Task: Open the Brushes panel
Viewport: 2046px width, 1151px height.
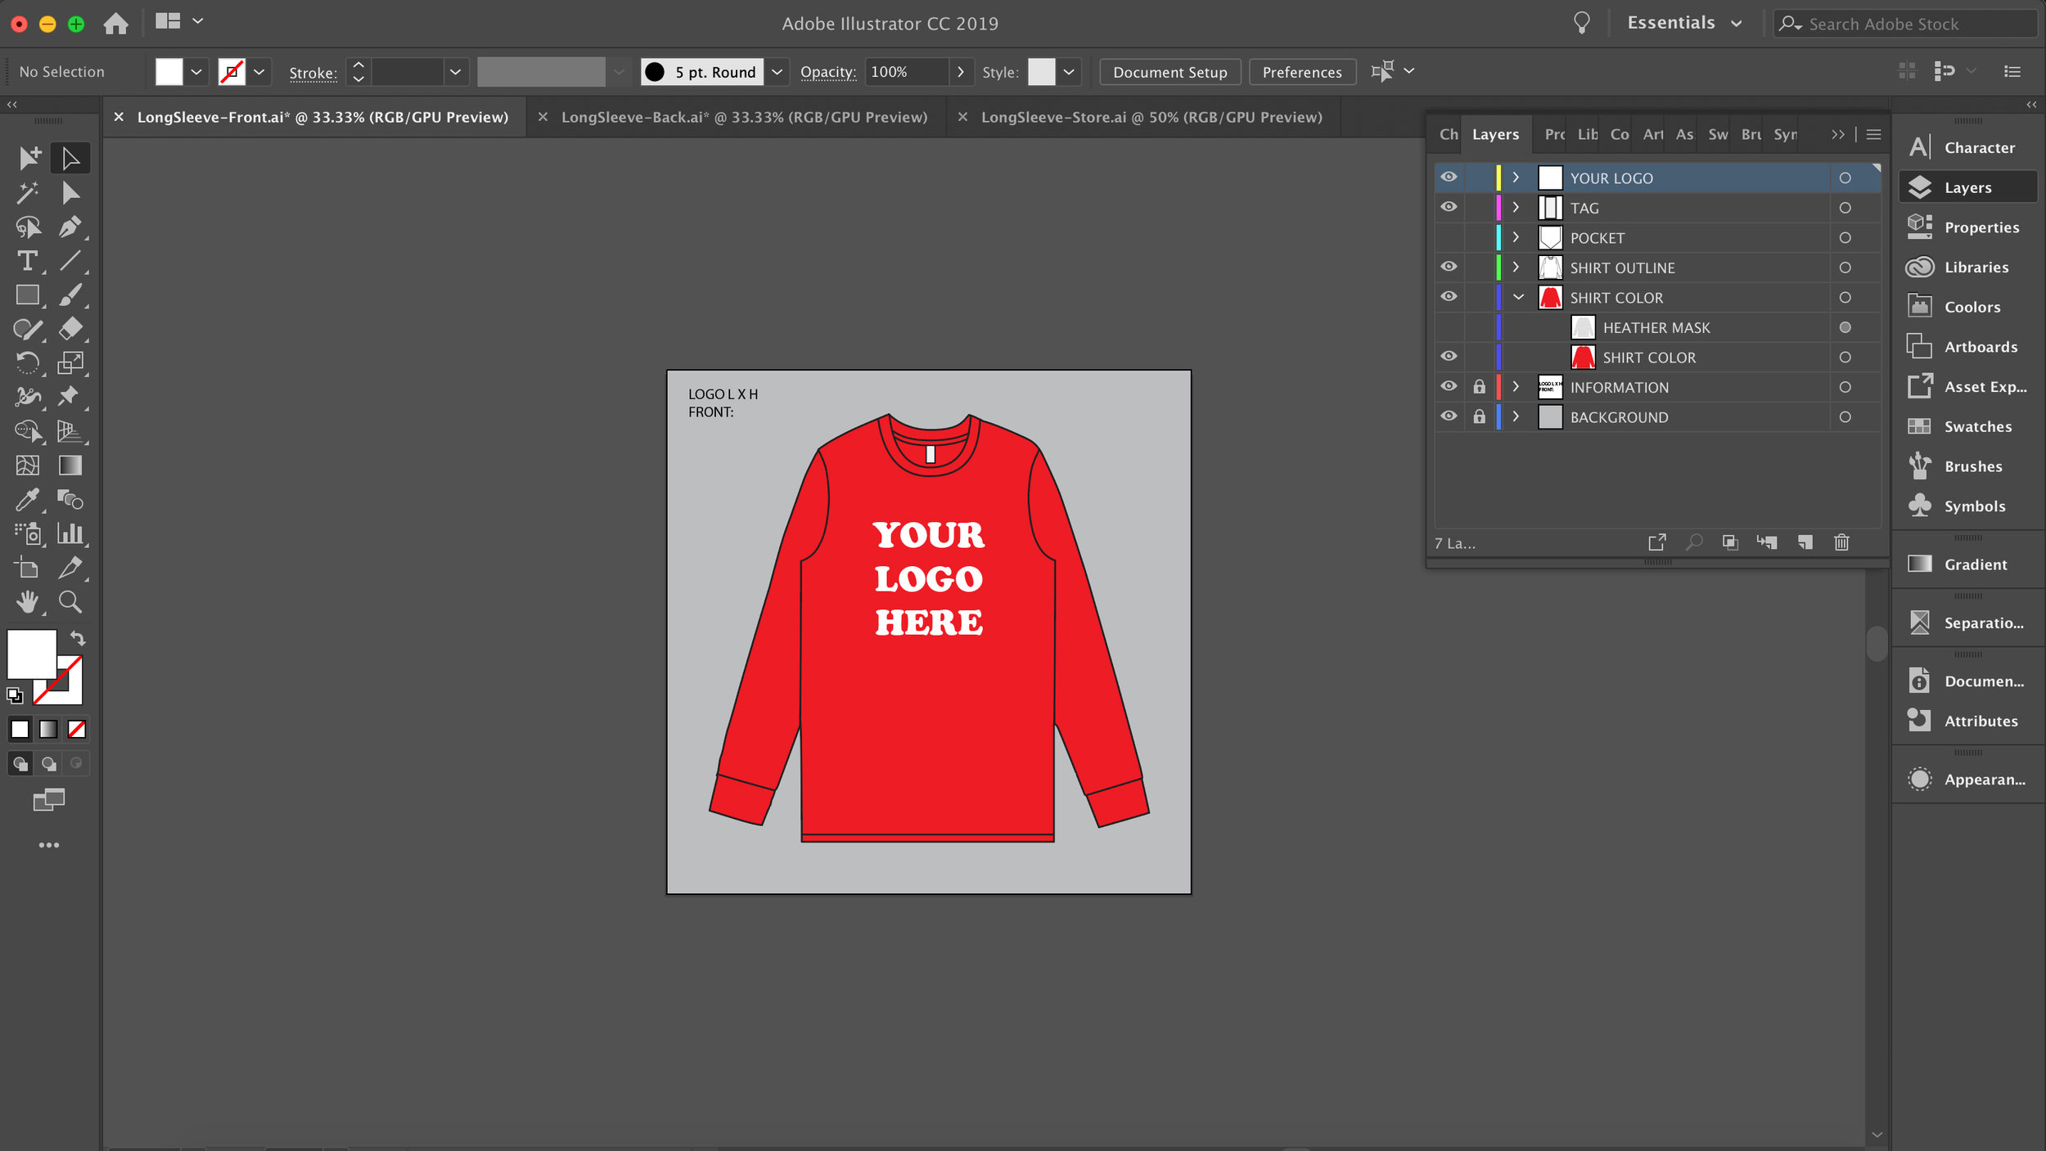Action: (x=1967, y=466)
